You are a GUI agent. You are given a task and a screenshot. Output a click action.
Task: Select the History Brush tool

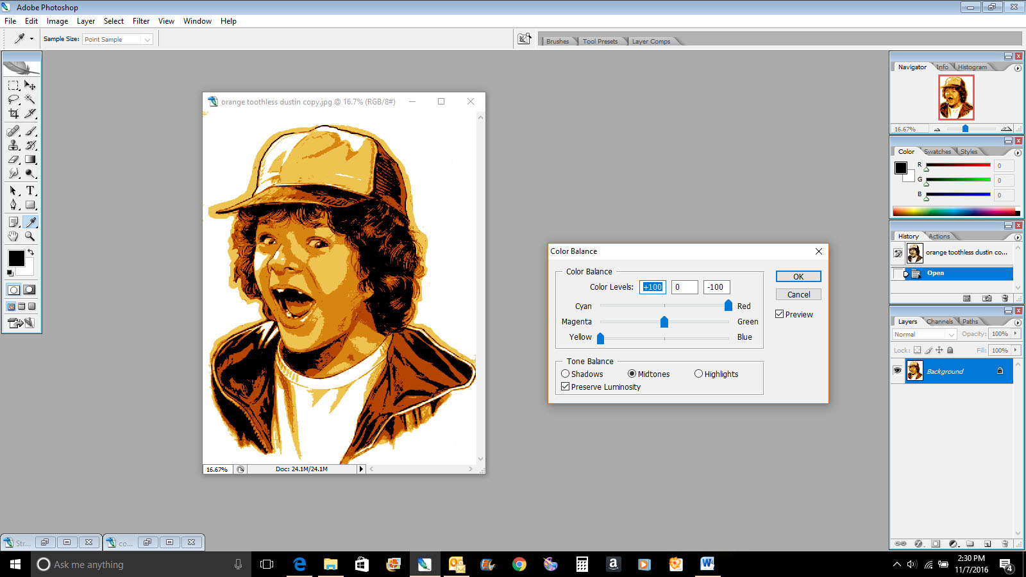click(x=30, y=145)
